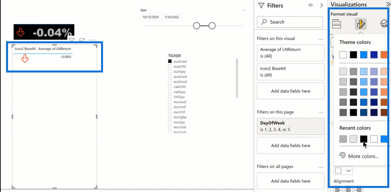
Task: Pick black in the Theme colors top row
Action: (x=353, y=55)
